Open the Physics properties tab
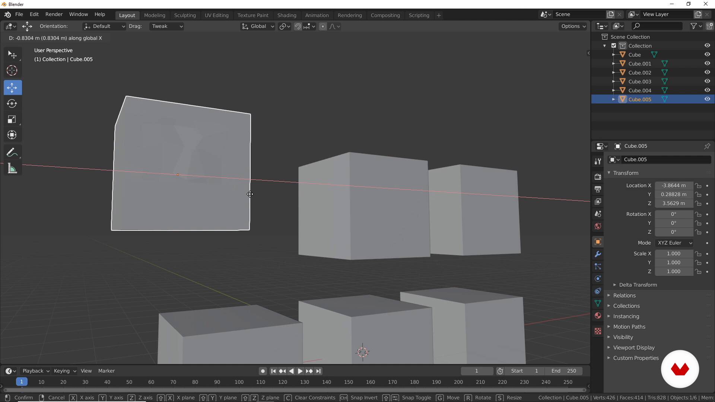The width and height of the screenshot is (715, 402). click(x=598, y=279)
